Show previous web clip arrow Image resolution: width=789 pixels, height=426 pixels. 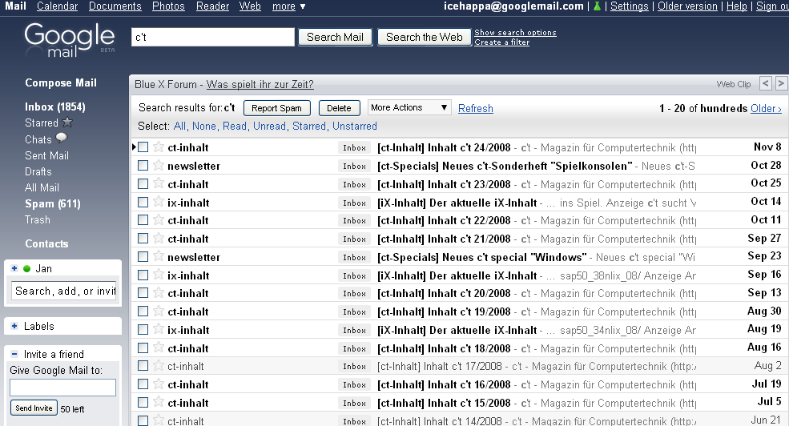765,84
